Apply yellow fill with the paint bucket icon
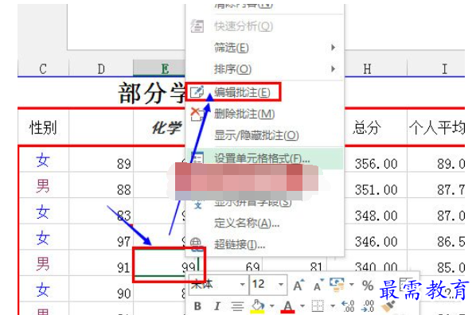 point(258,306)
